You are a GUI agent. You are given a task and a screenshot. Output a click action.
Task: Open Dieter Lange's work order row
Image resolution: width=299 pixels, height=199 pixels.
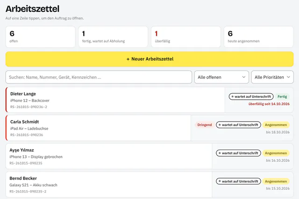(x=149, y=100)
